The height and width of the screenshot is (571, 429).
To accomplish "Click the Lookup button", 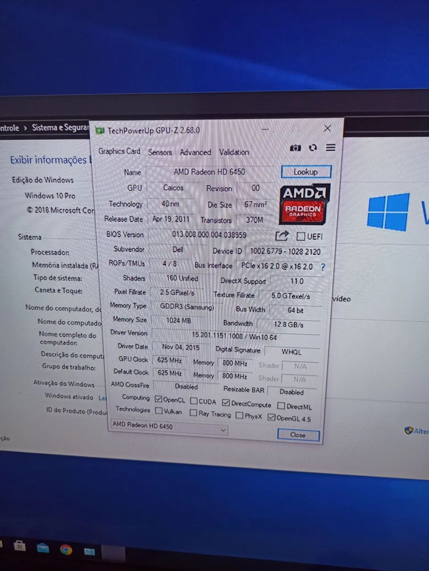I will (306, 172).
